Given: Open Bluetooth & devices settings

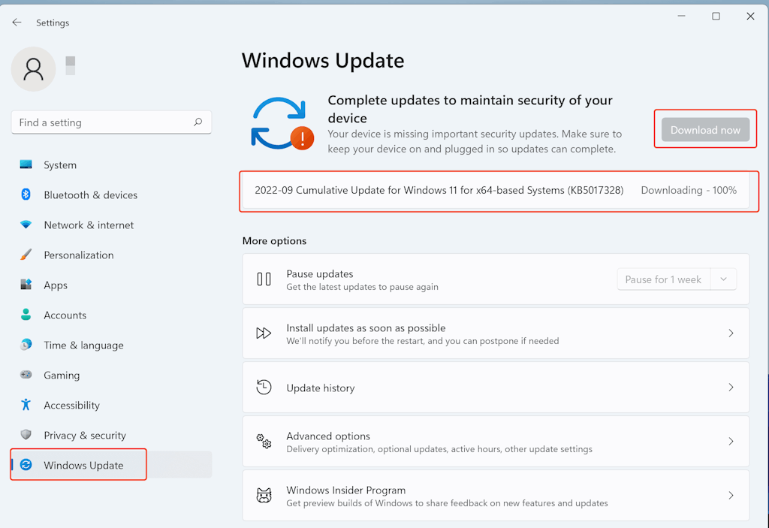Looking at the screenshot, I should 111,195.
